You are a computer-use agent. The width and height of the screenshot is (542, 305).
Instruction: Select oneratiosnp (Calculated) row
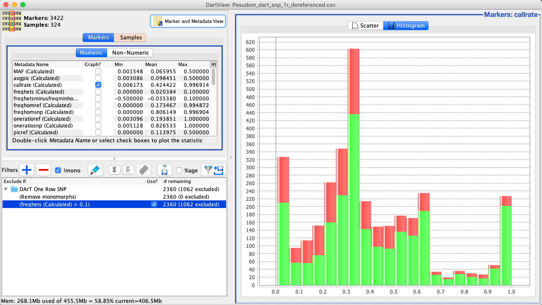[x=111, y=125]
